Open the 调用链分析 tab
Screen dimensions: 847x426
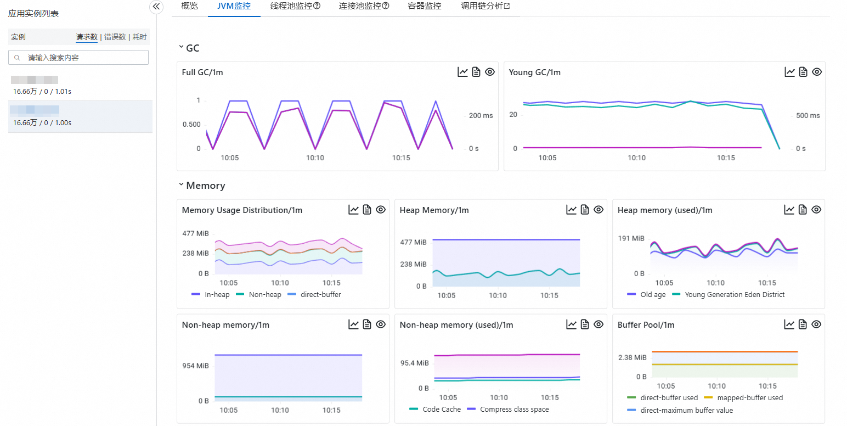pos(482,7)
